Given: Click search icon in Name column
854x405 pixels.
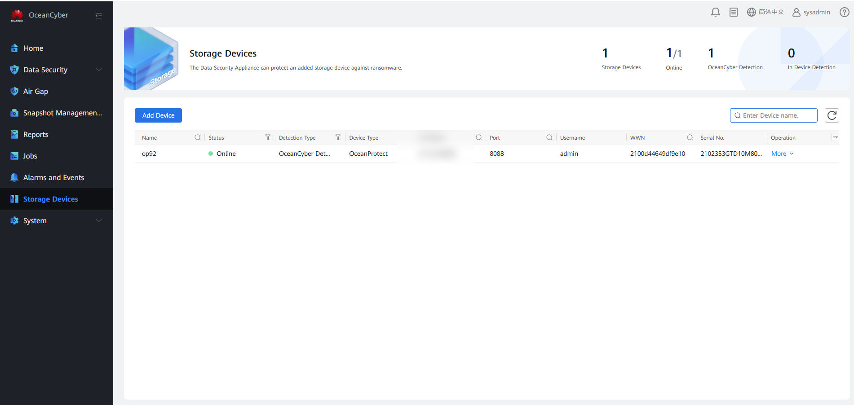Looking at the screenshot, I should pyautogui.click(x=197, y=137).
